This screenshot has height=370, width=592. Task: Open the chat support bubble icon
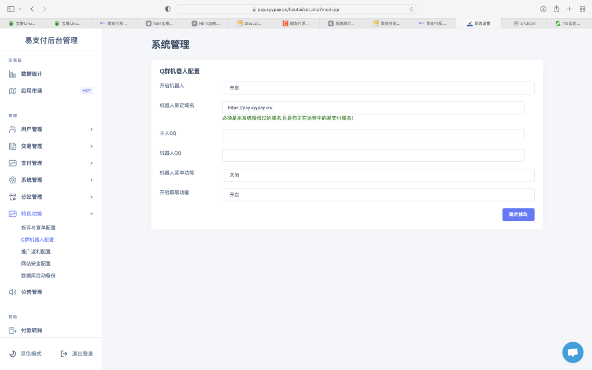click(x=572, y=352)
